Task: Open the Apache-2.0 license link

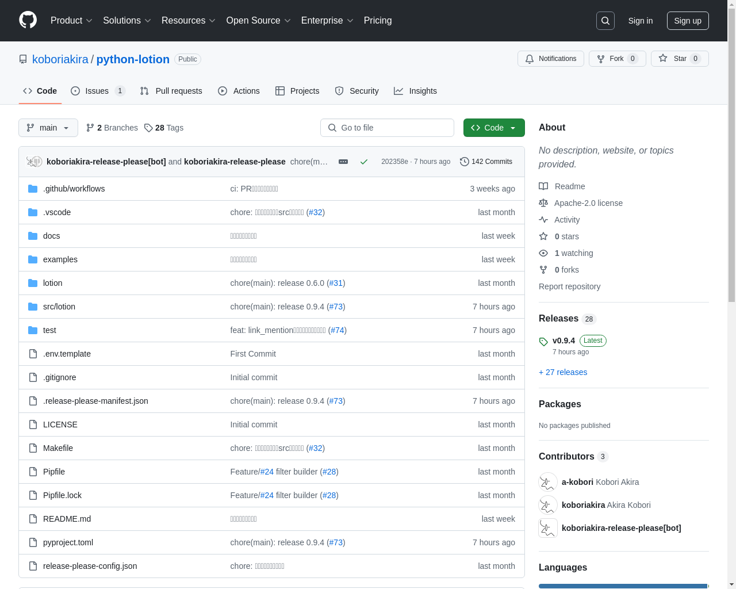Action: point(581,203)
